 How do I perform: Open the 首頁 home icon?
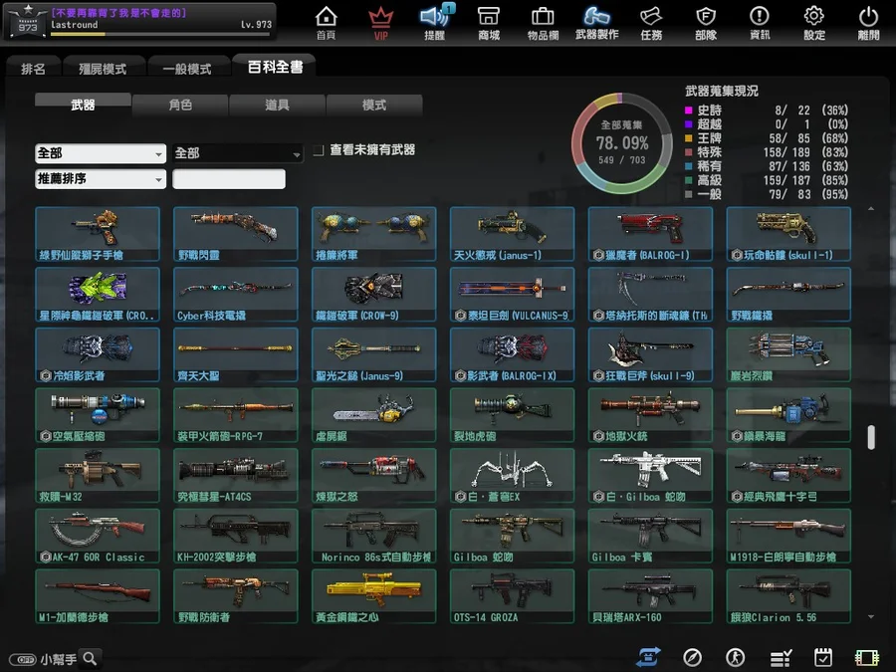coord(326,22)
